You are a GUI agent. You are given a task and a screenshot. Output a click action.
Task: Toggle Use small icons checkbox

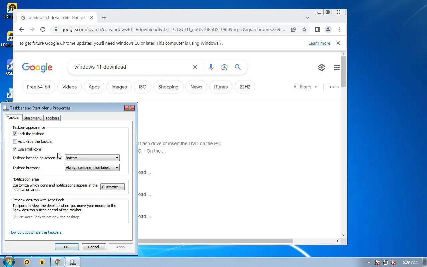point(15,149)
